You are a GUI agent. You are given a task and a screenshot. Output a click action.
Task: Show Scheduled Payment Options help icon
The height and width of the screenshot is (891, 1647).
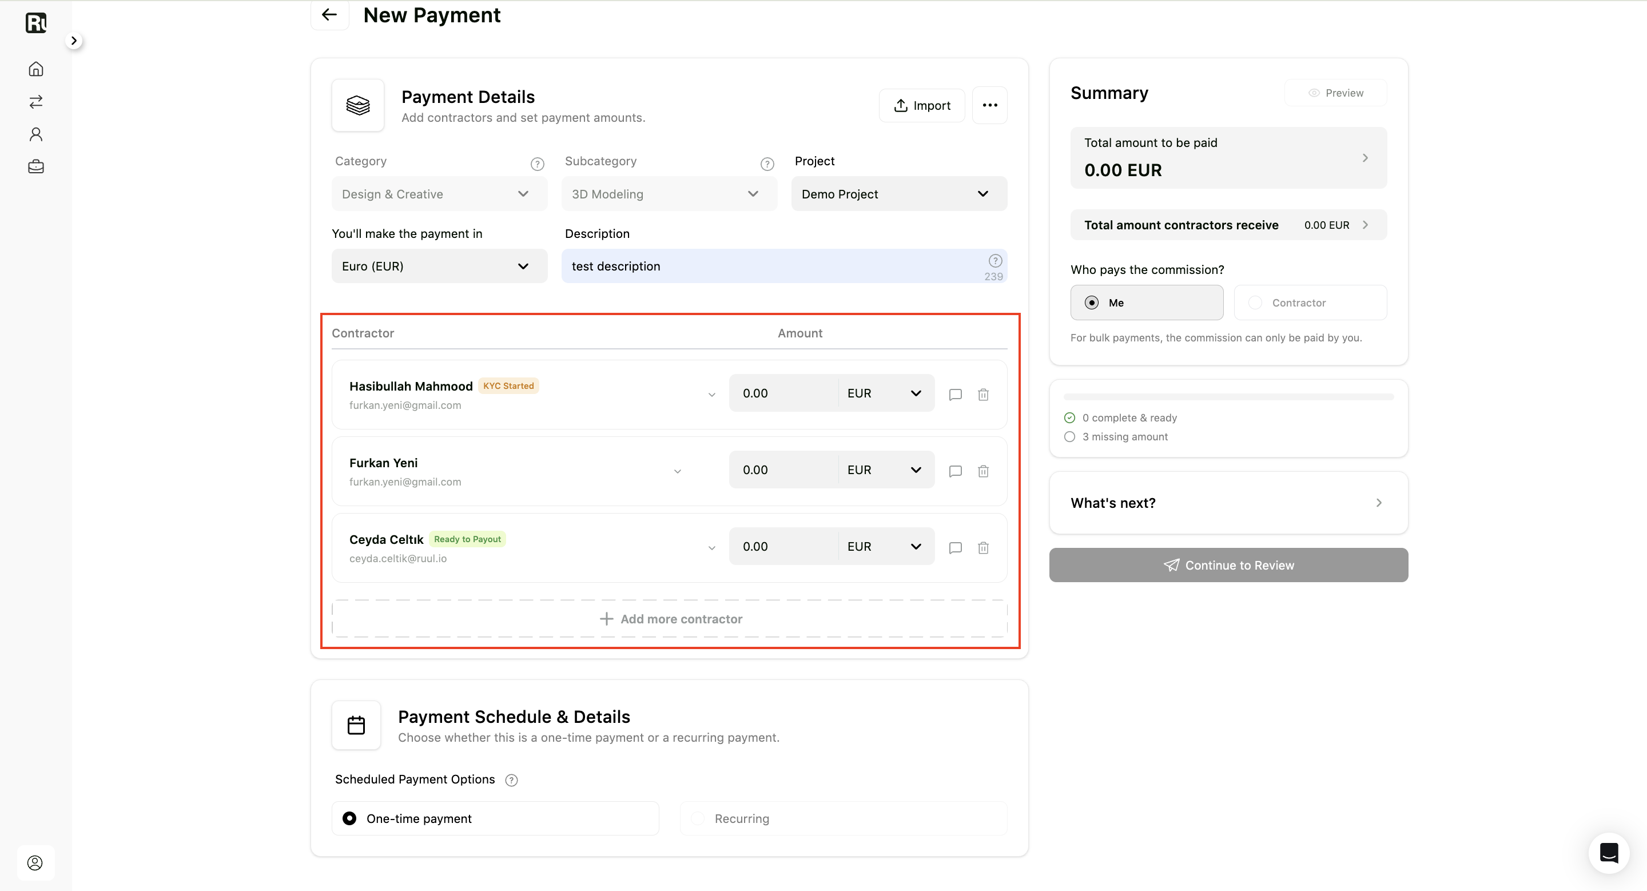511,780
